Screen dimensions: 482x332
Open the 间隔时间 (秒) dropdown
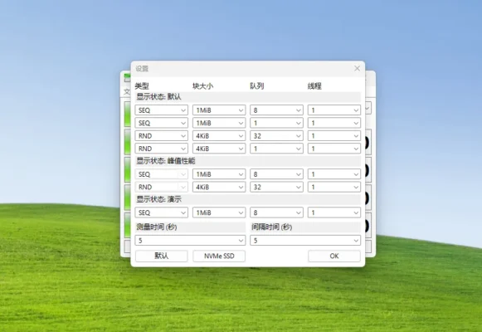point(305,241)
